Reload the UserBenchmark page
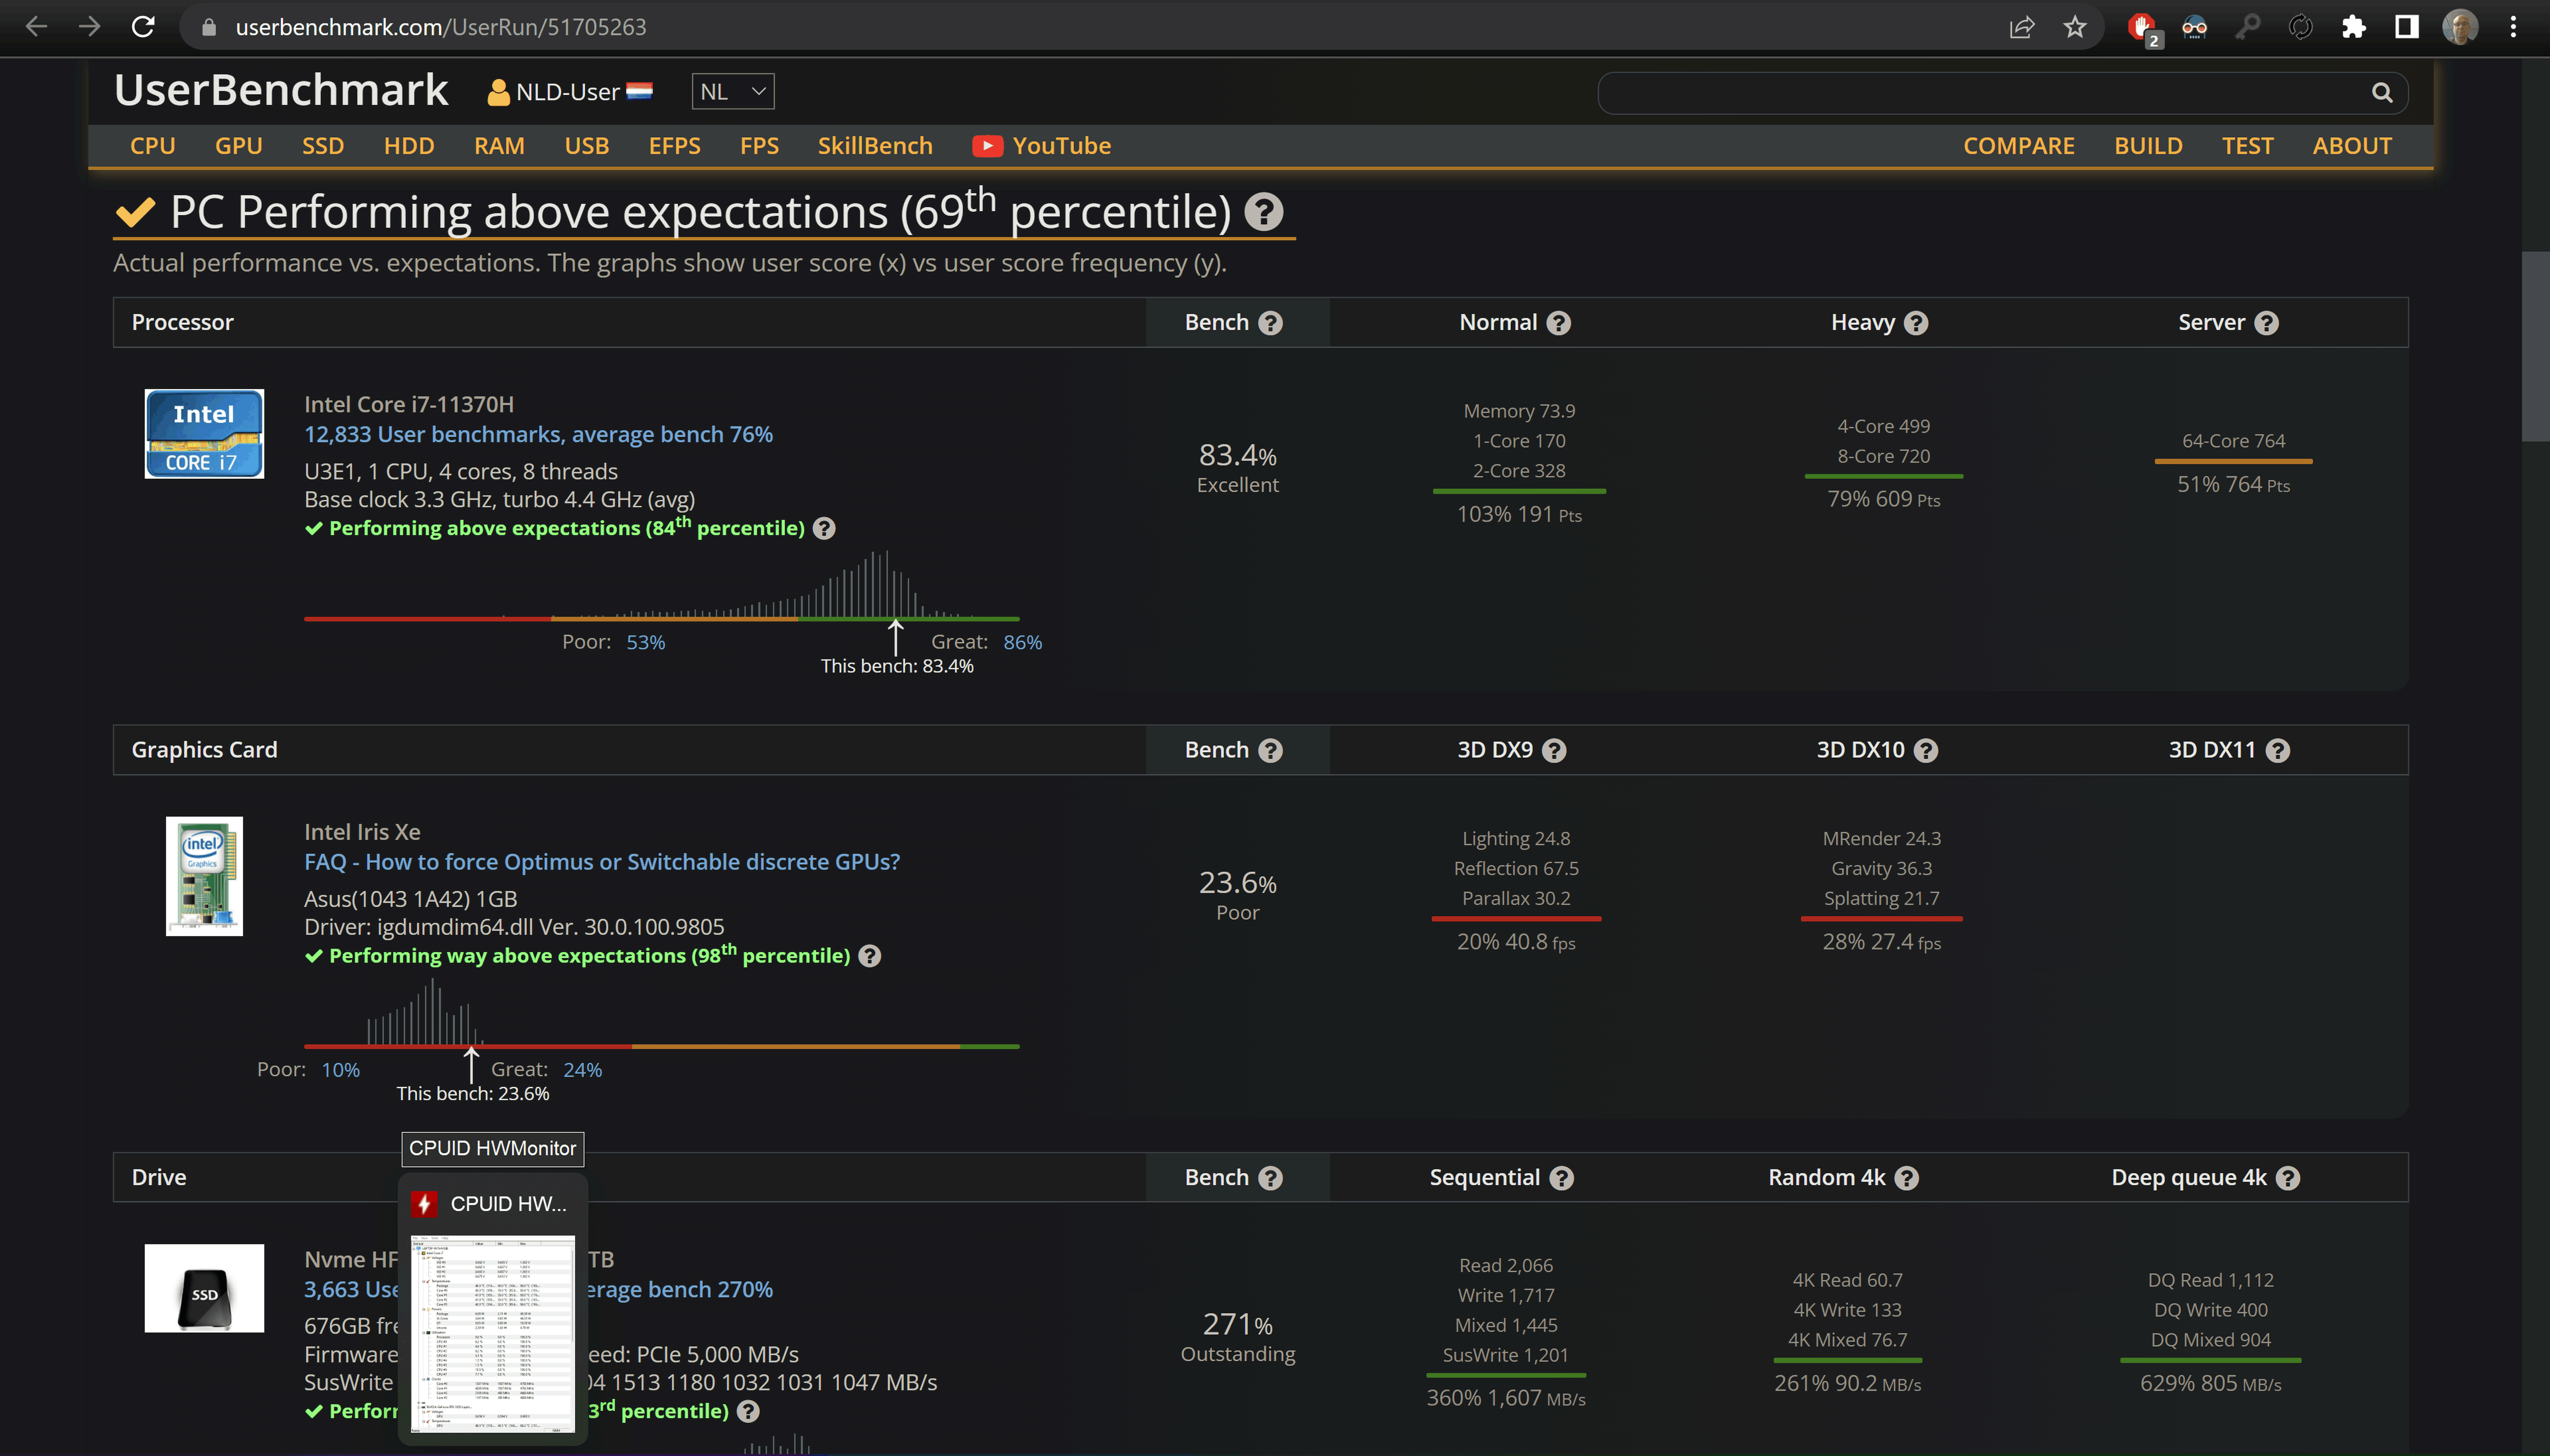Image resolution: width=2550 pixels, height=1456 pixels. tap(143, 27)
